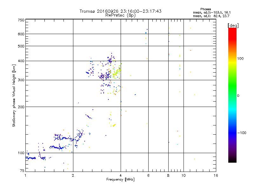
Task: Click the x-axis '4' tick label
Action: [x=121, y=175]
